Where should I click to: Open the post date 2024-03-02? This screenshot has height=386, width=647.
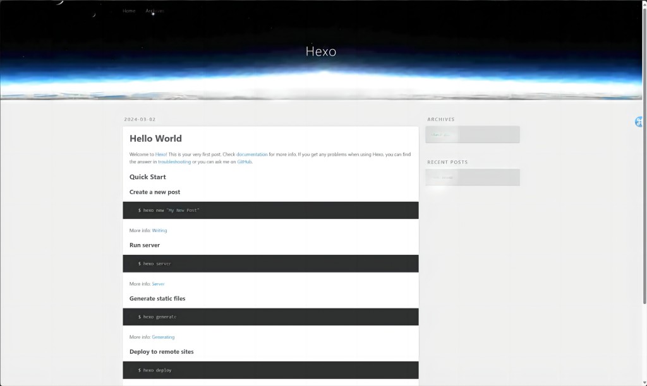pos(140,119)
